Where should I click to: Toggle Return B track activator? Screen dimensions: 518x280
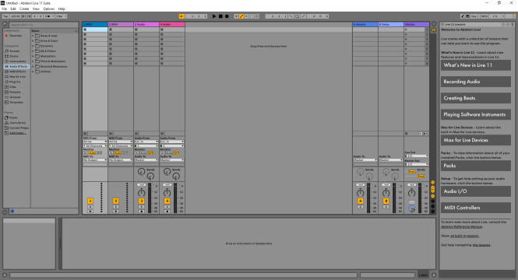pos(386,201)
